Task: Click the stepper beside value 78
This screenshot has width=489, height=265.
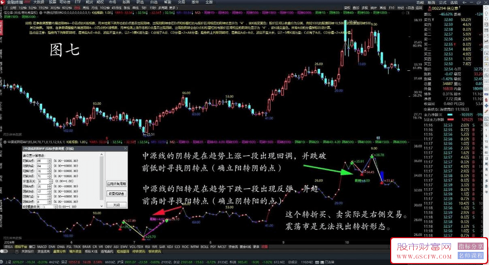Action: (49, 171)
